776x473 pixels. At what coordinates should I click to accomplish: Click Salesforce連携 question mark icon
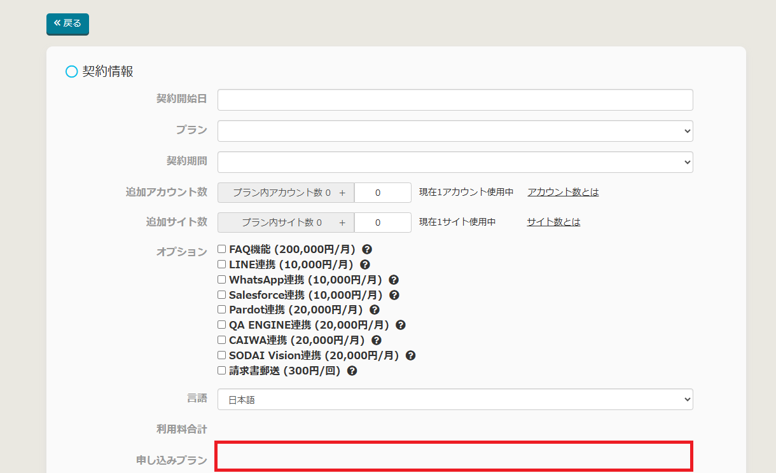click(x=394, y=295)
